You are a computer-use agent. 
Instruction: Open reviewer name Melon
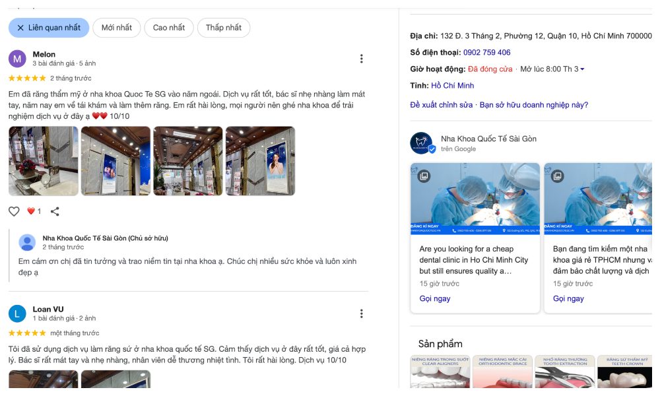pos(44,54)
